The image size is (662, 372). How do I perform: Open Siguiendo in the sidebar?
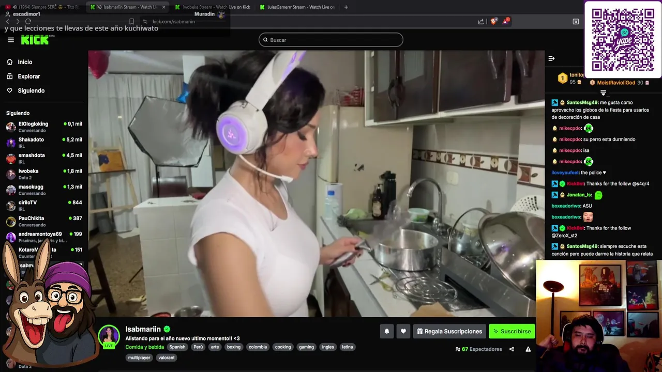(x=31, y=91)
